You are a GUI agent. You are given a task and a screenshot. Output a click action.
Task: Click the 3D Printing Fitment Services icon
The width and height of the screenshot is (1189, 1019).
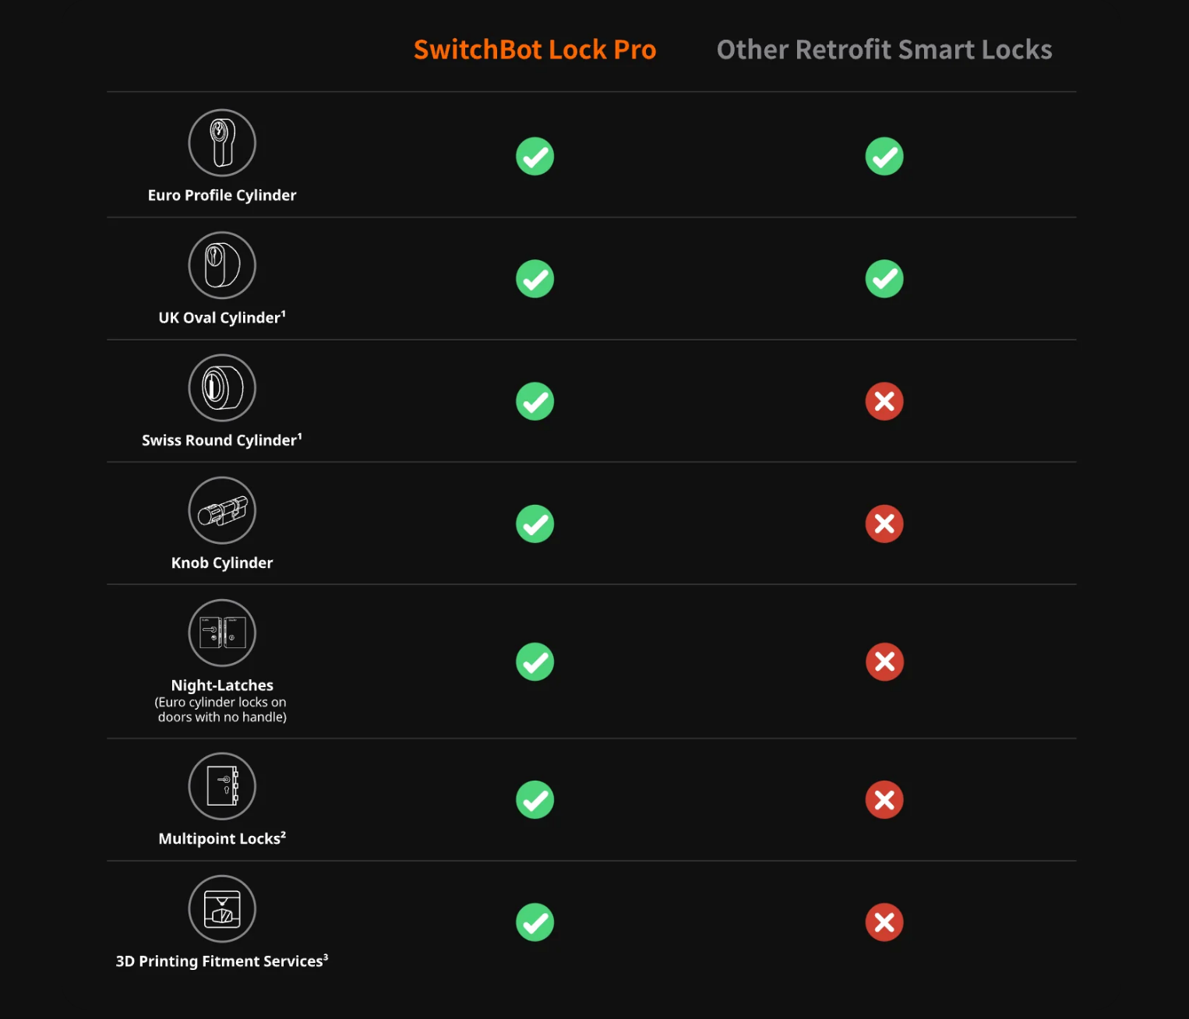(222, 908)
